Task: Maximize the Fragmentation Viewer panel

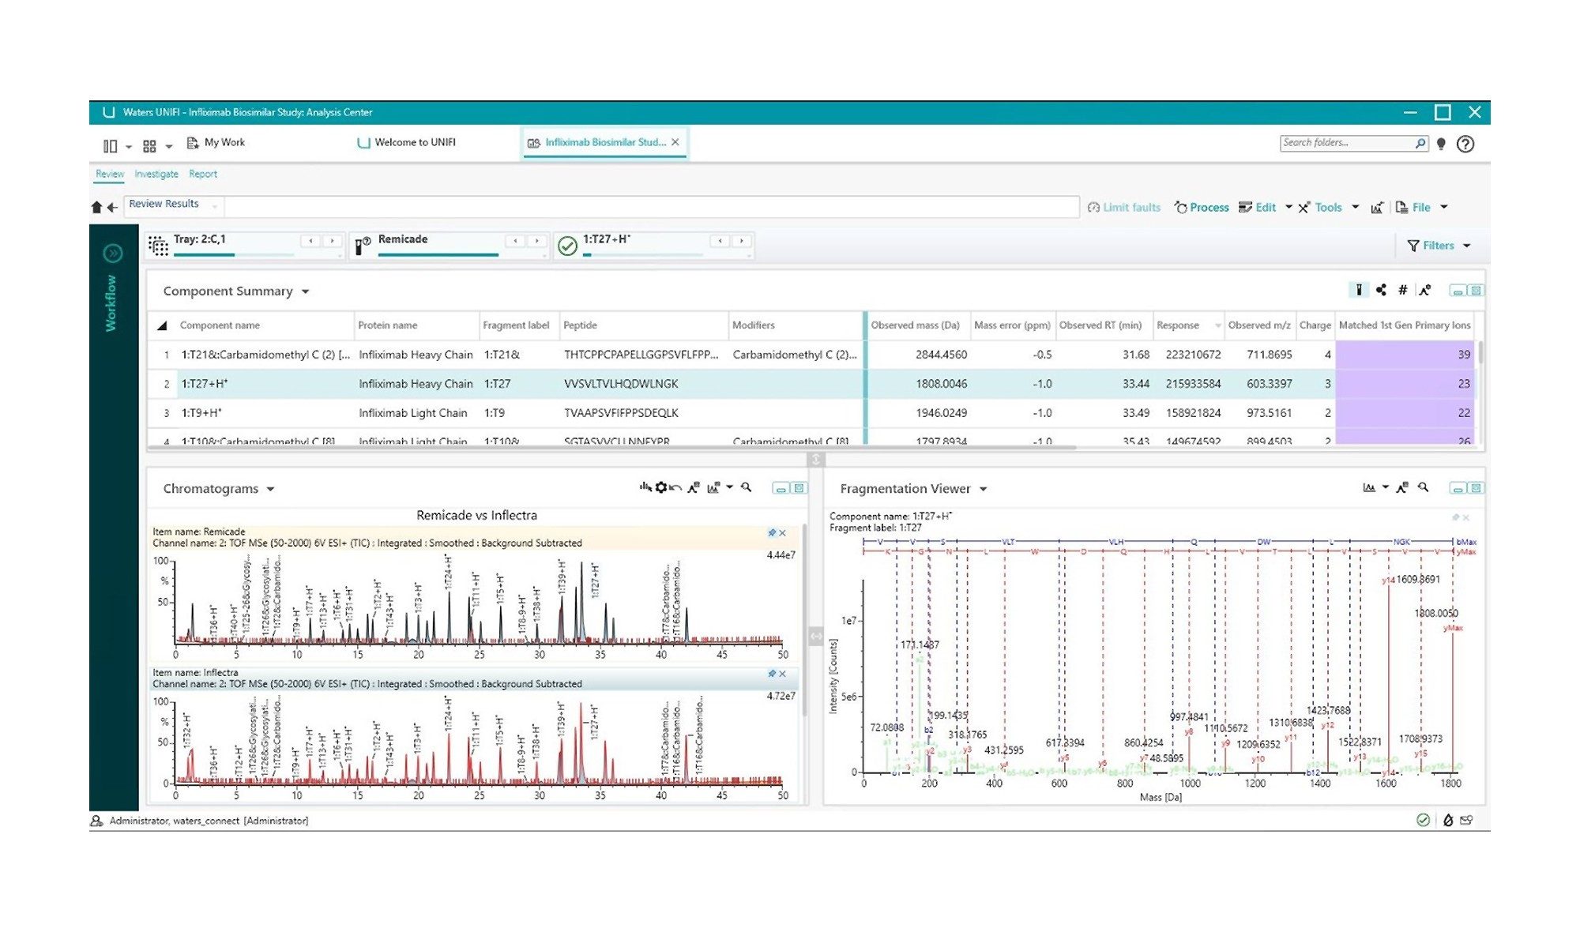Action: [1475, 488]
